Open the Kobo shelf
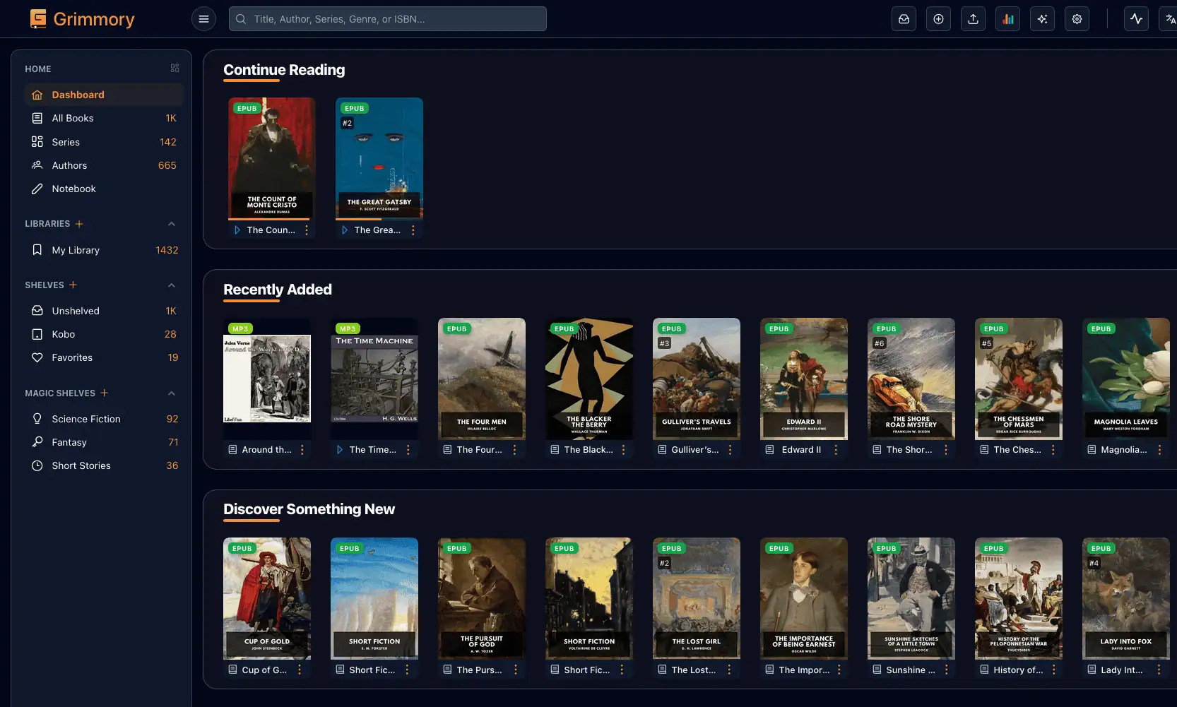1177x707 pixels. 103,334
